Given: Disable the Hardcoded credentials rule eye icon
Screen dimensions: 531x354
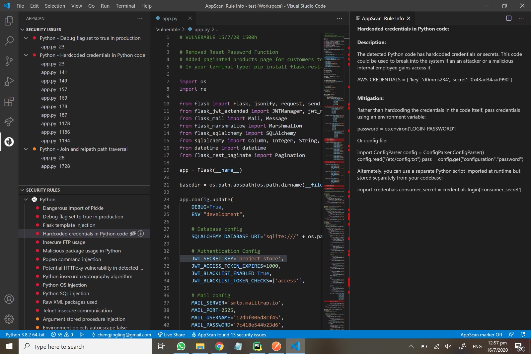Looking at the screenshot, I should (133, 233).
